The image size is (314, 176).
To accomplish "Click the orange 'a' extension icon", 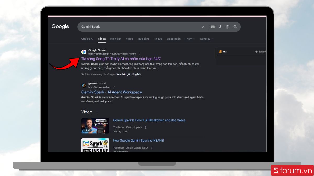I will click(220, 52).
